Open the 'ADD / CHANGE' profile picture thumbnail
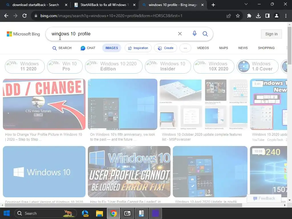The width and height of the screenshot is (292, 219). [x=44, y=104]
